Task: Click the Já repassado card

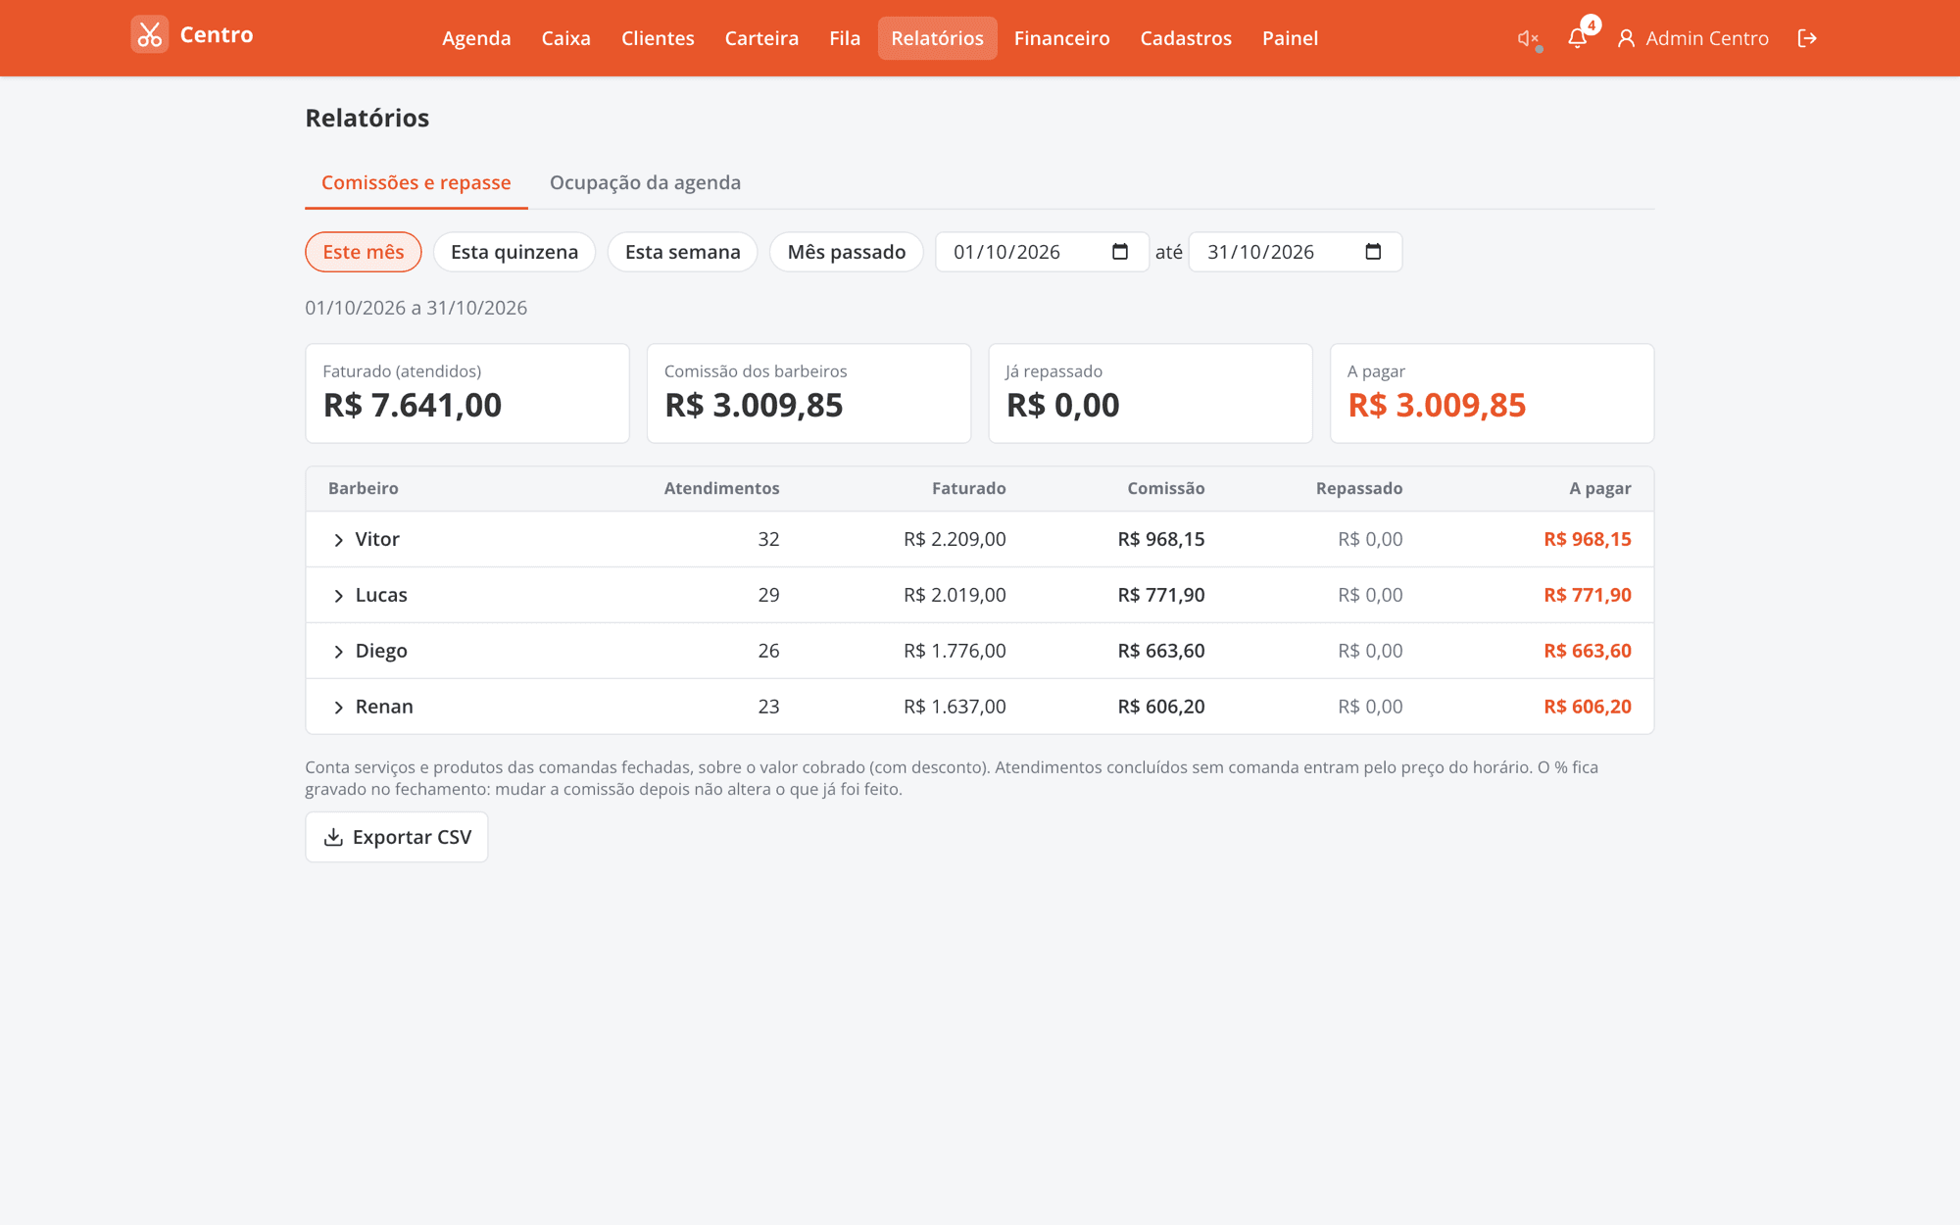Action: [x=1151, y=393]
